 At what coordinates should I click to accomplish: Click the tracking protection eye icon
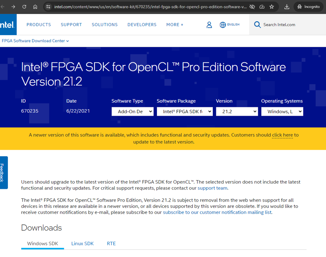[252, 7]
